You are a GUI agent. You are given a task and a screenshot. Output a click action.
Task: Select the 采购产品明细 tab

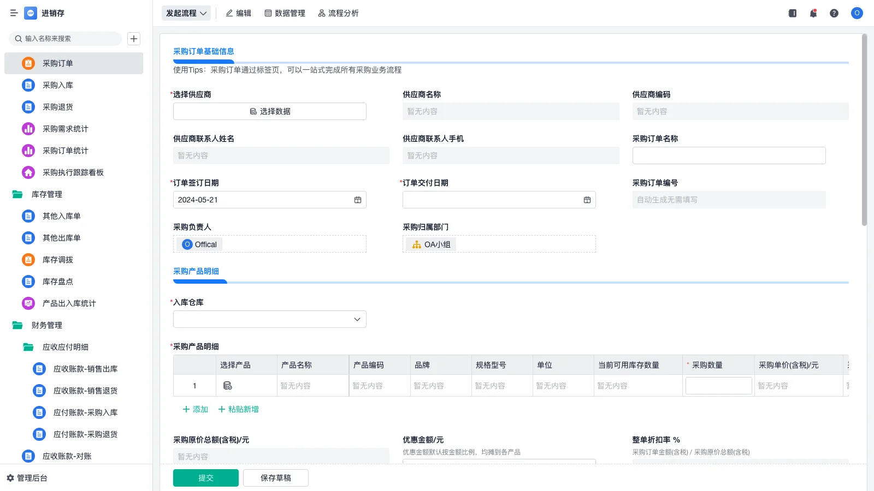coord(196,271)
